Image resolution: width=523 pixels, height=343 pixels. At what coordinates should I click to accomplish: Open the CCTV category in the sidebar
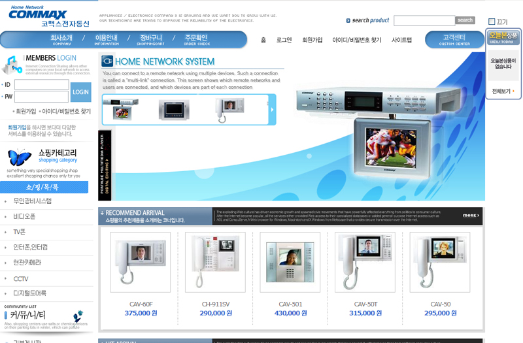click(21, 279)
